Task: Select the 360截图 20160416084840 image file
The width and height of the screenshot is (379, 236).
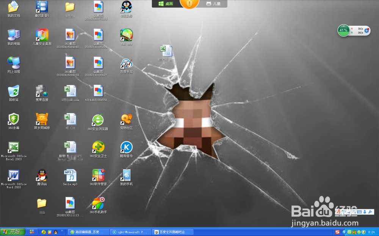Action: 70,39
